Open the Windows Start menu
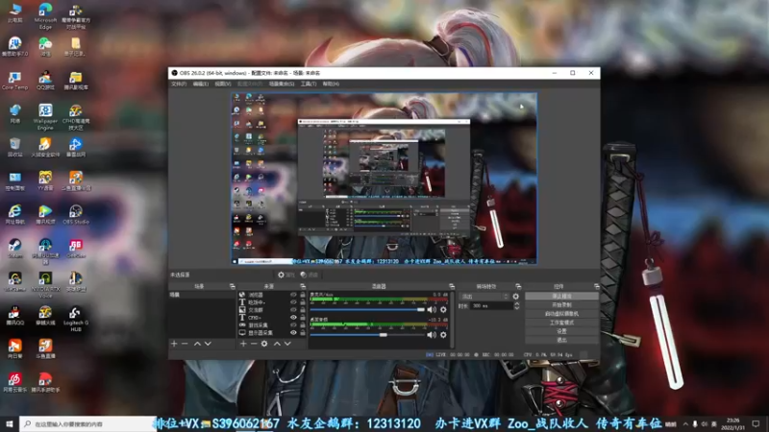 (10, 424)
